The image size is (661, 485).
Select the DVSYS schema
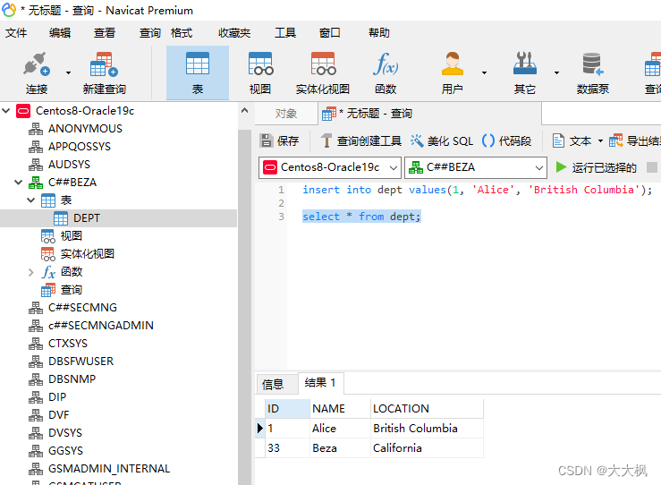tap(65, 433)
